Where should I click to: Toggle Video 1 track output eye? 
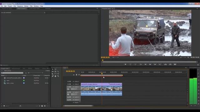point(68,87)
